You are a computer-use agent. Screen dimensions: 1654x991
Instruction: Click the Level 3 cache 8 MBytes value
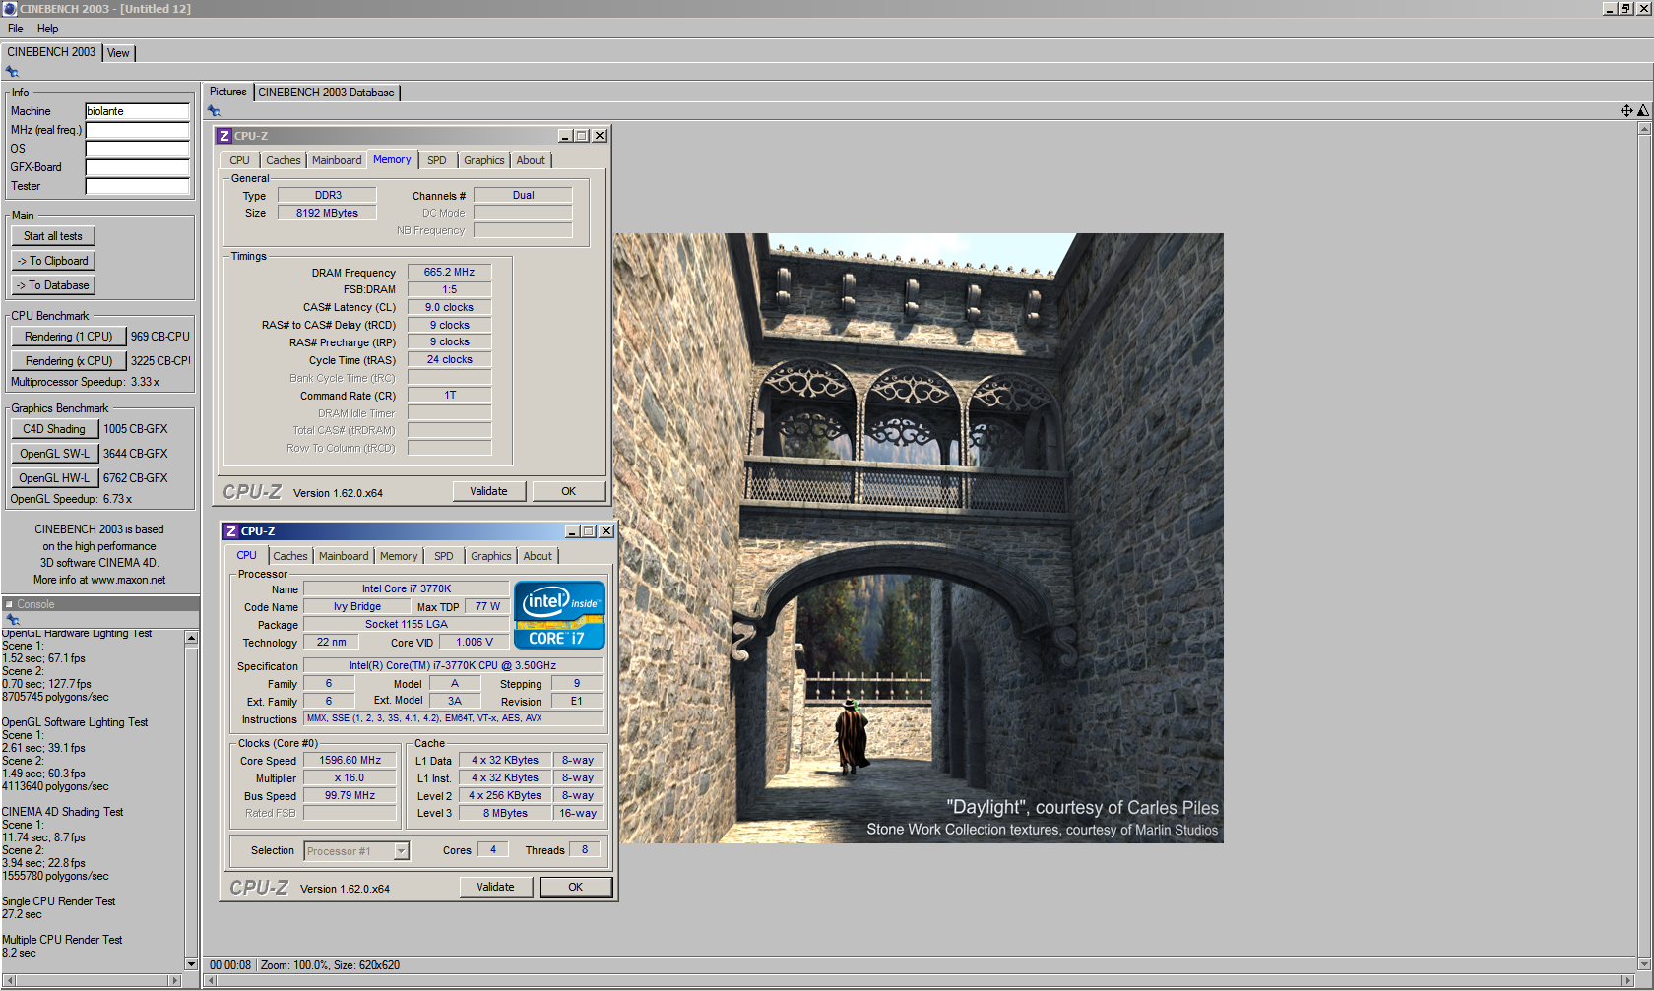505,813
